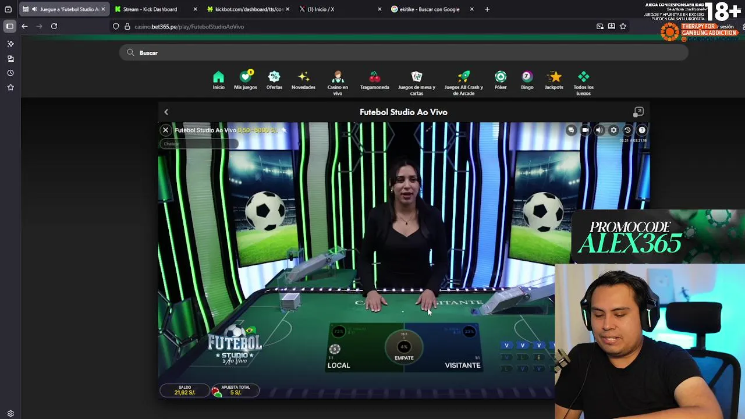745x419 pixels.
Task: Pop out game into separate window
Action: [x=638, y=112]
